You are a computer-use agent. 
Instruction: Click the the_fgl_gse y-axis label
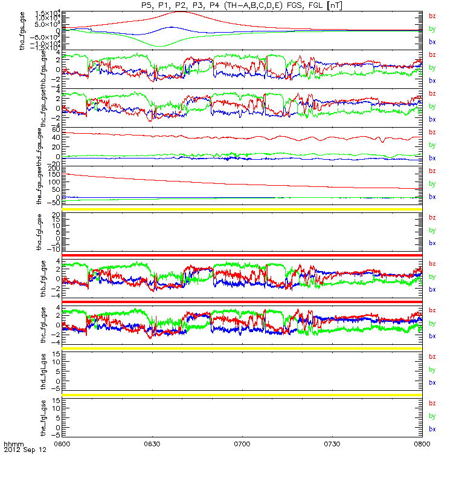43,418
